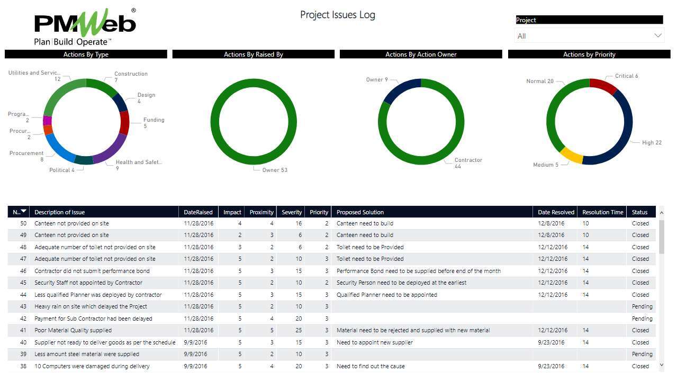Click the purple Health and Safety donut segment
Viewport: 677px width, 382px height.
[111, 151]
